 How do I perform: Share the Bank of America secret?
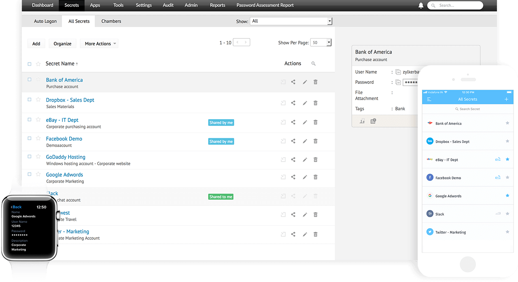tap(293, 82)
